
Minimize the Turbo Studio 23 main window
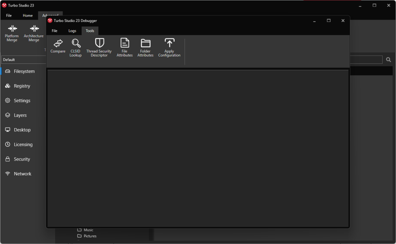360,5
